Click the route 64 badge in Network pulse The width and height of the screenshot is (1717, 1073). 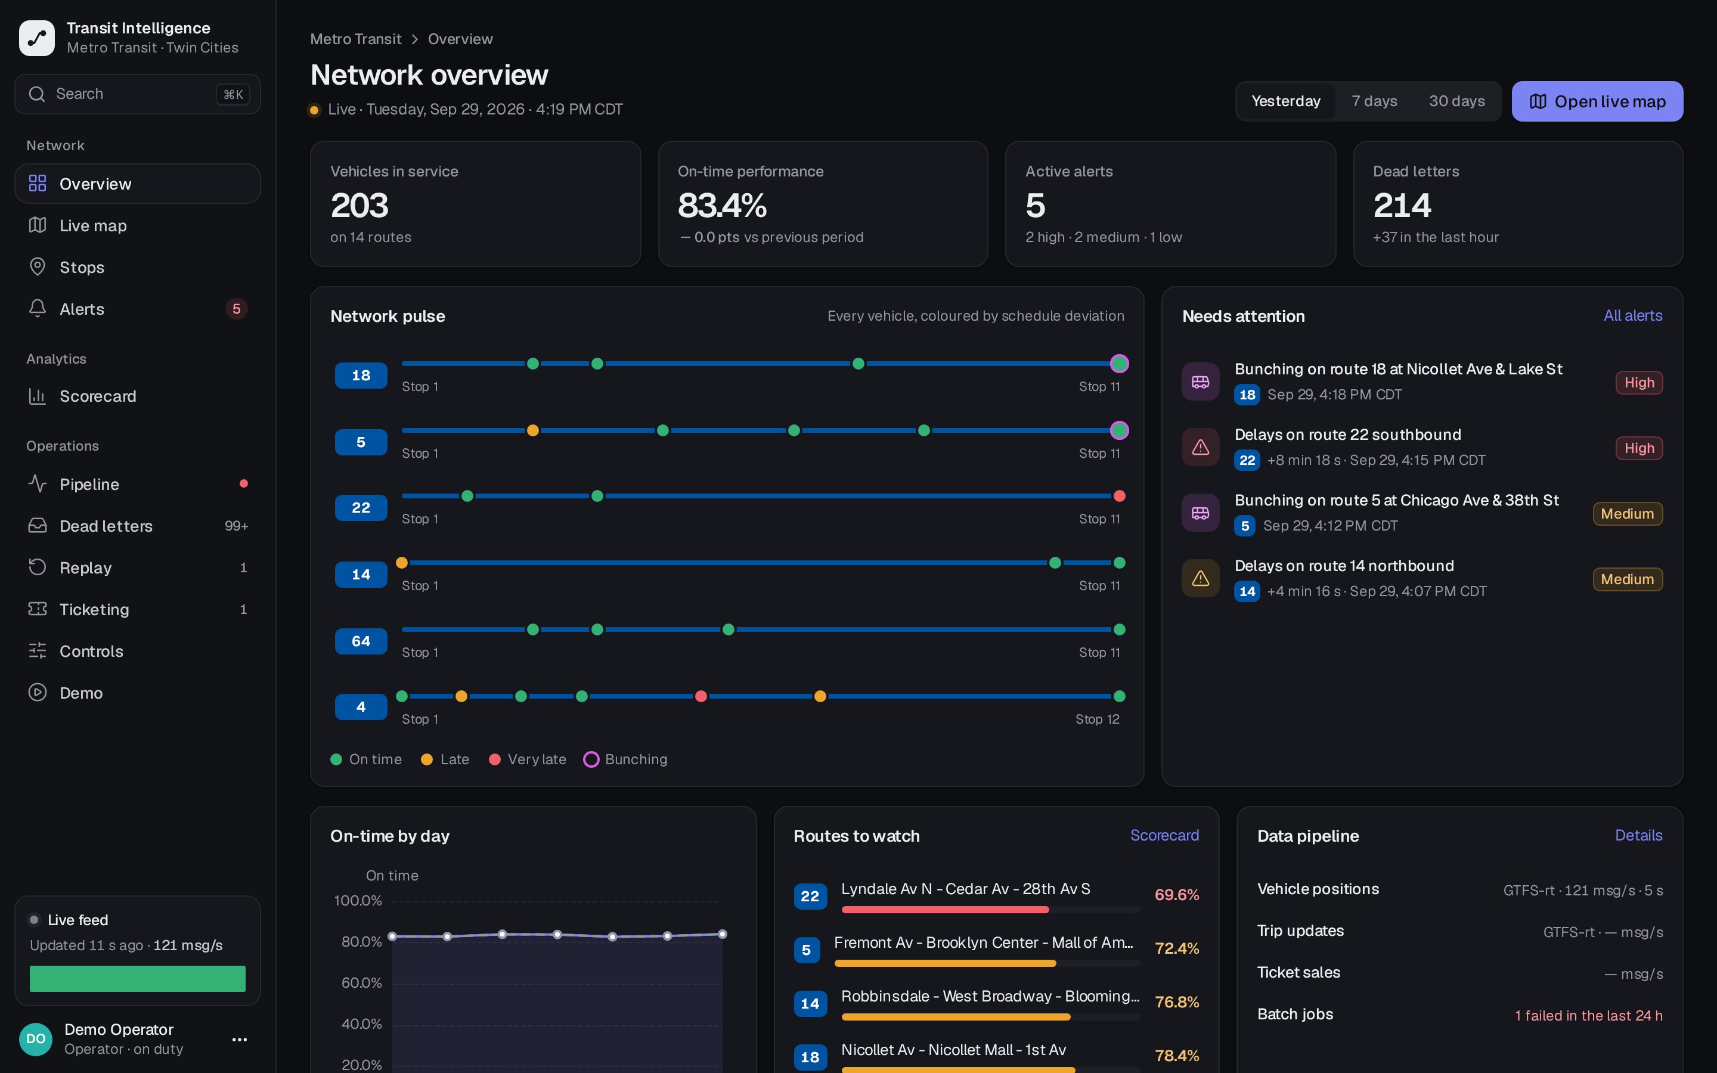(x=361, y=641)
